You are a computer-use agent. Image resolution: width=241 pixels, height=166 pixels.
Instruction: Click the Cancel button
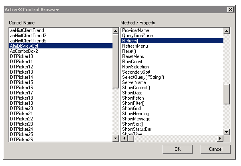pos(216,149)
